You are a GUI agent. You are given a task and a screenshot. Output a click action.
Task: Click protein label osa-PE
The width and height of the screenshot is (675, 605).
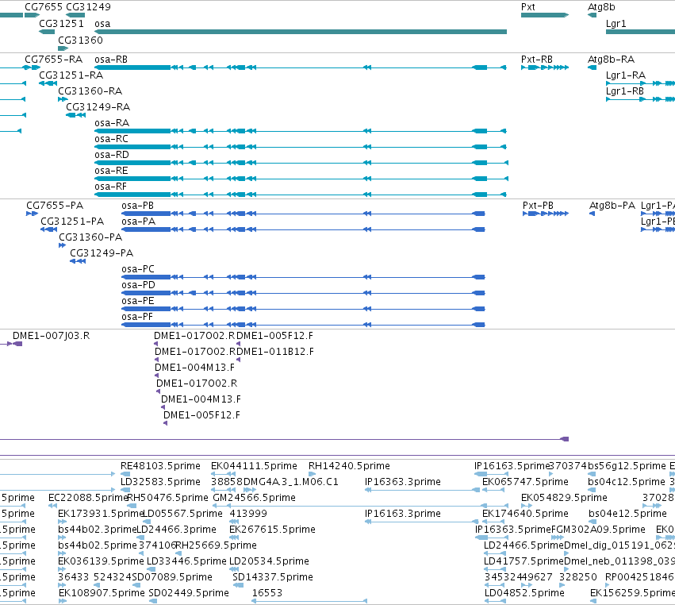pos(138,301)
